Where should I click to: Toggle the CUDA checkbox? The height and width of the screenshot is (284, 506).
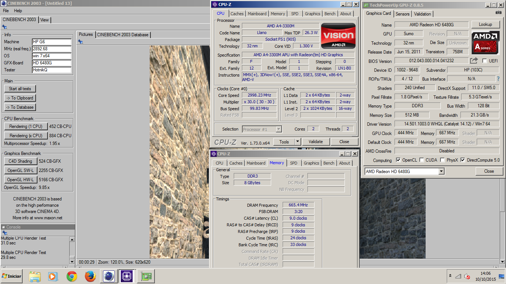421,160
